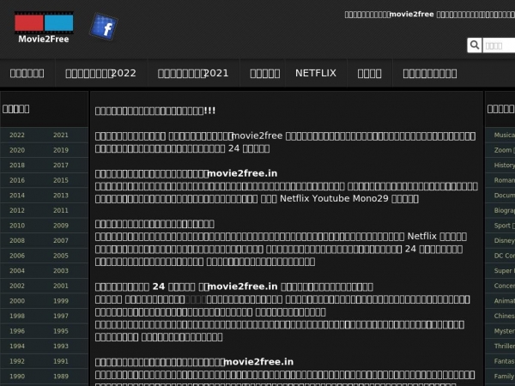Select year 2021 in sidebar
Image resolution: width=515 pixels, height=386 pixels.
(x=61, y=135)
